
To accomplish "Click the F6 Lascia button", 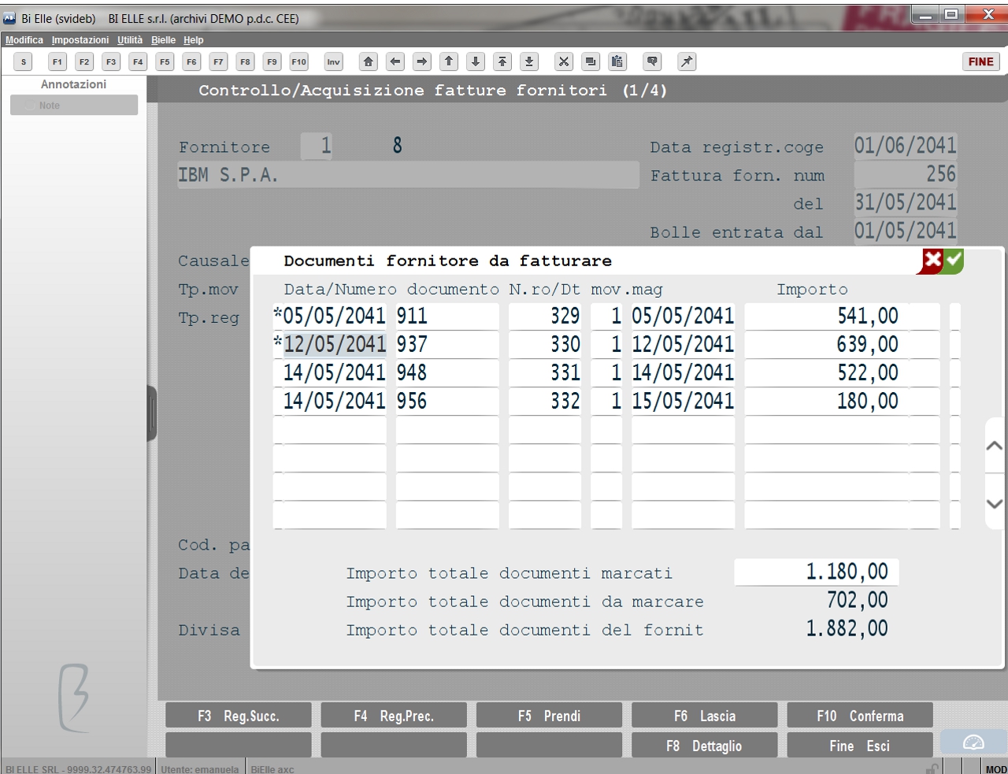I will pos(705,716).
